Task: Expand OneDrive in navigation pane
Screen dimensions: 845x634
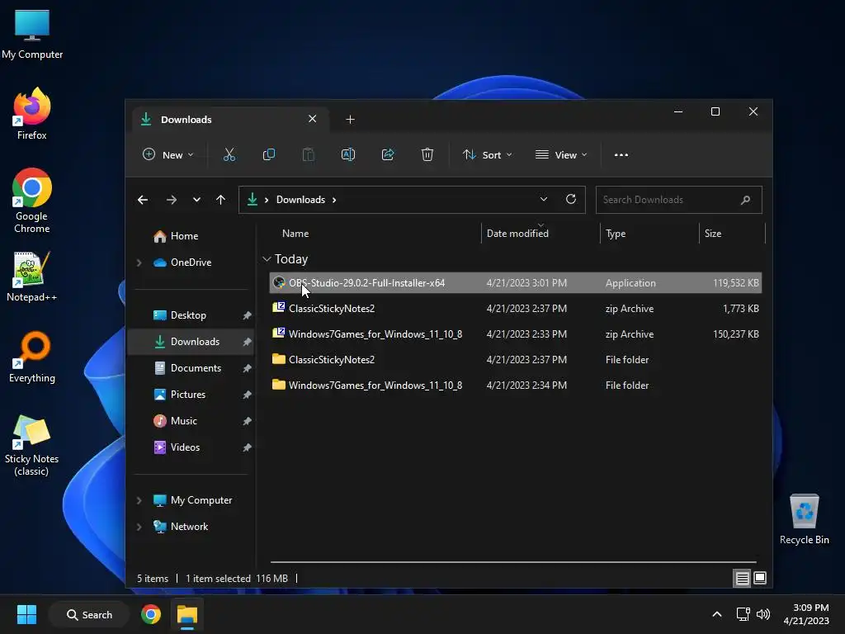Action: tap(139, 263)
